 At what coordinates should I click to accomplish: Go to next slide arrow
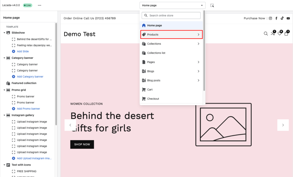pyautogui.click(x=283, y=125)
